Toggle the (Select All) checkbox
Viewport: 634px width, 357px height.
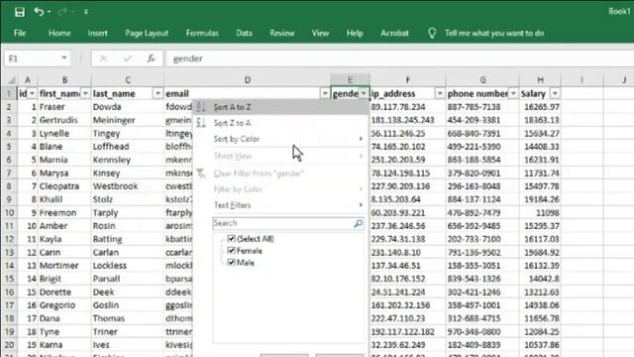231,238
